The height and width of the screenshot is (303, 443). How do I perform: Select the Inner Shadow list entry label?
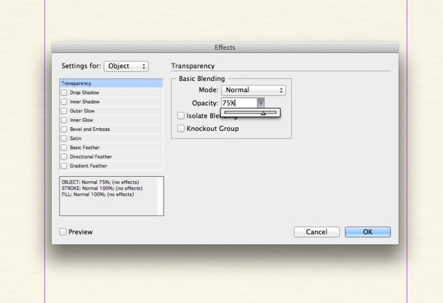pos(85,101)
